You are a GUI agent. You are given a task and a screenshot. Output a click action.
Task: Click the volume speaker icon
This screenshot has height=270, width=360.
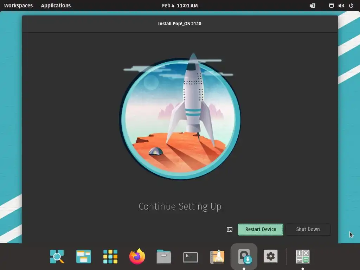point(341,6)
